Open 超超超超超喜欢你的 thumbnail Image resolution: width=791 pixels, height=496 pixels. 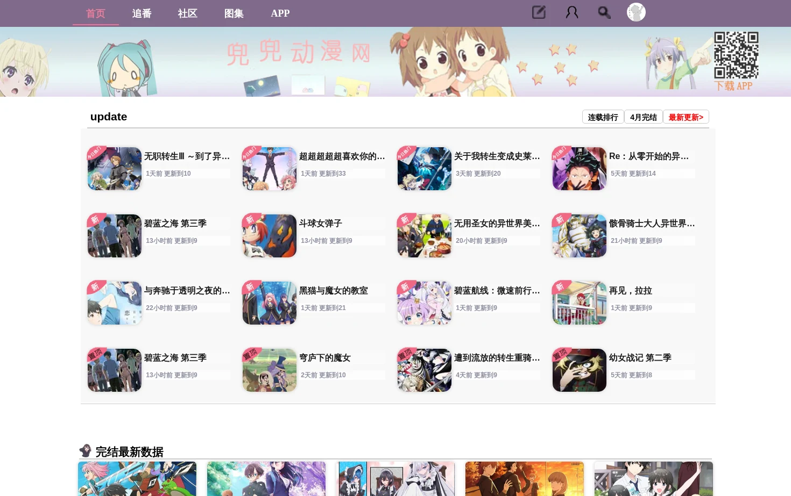click(270, 169)
